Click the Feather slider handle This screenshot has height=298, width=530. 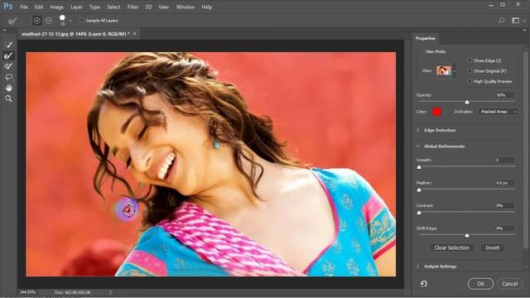pos(419,190)
